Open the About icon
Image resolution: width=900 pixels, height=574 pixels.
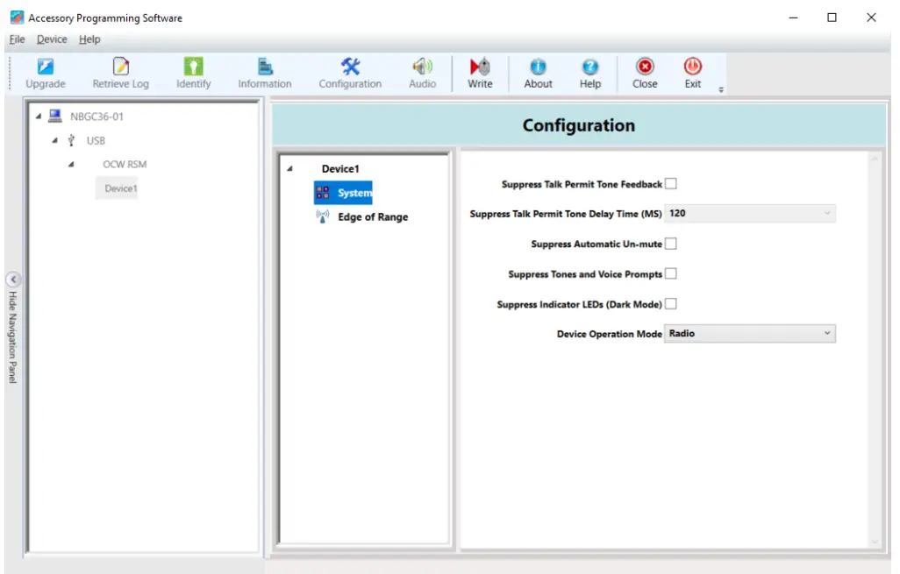(537, 72)
